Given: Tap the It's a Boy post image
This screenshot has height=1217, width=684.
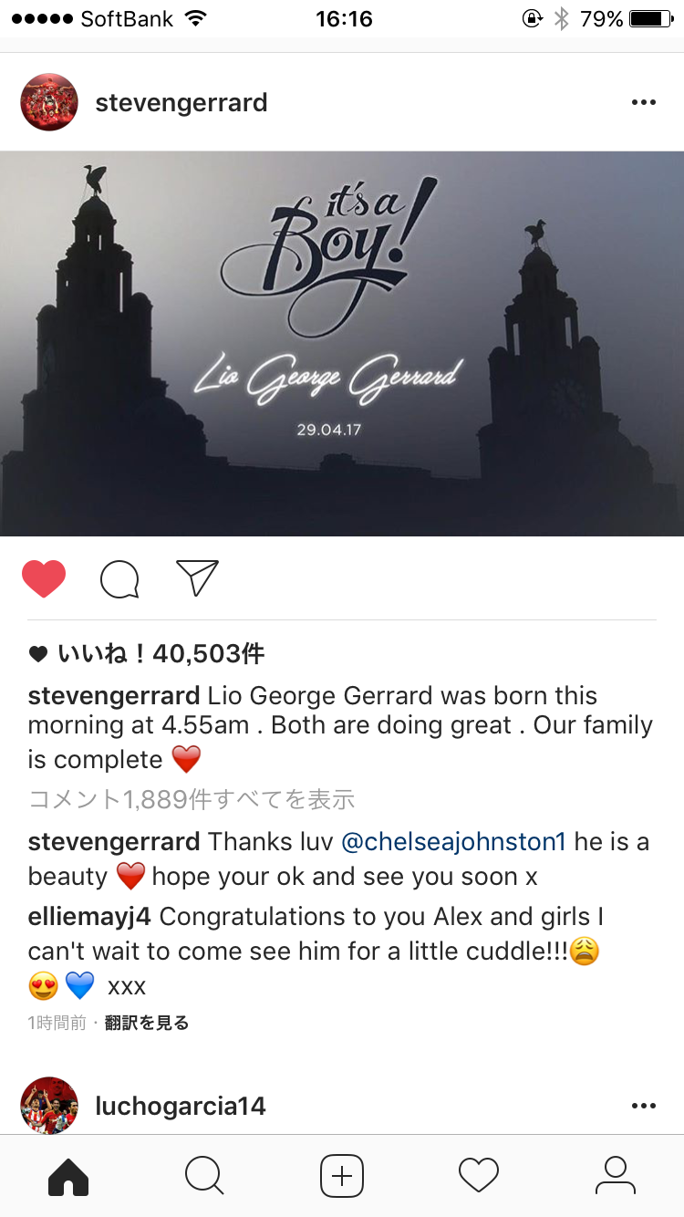Looking at the screenshot, I should [342, 343].
